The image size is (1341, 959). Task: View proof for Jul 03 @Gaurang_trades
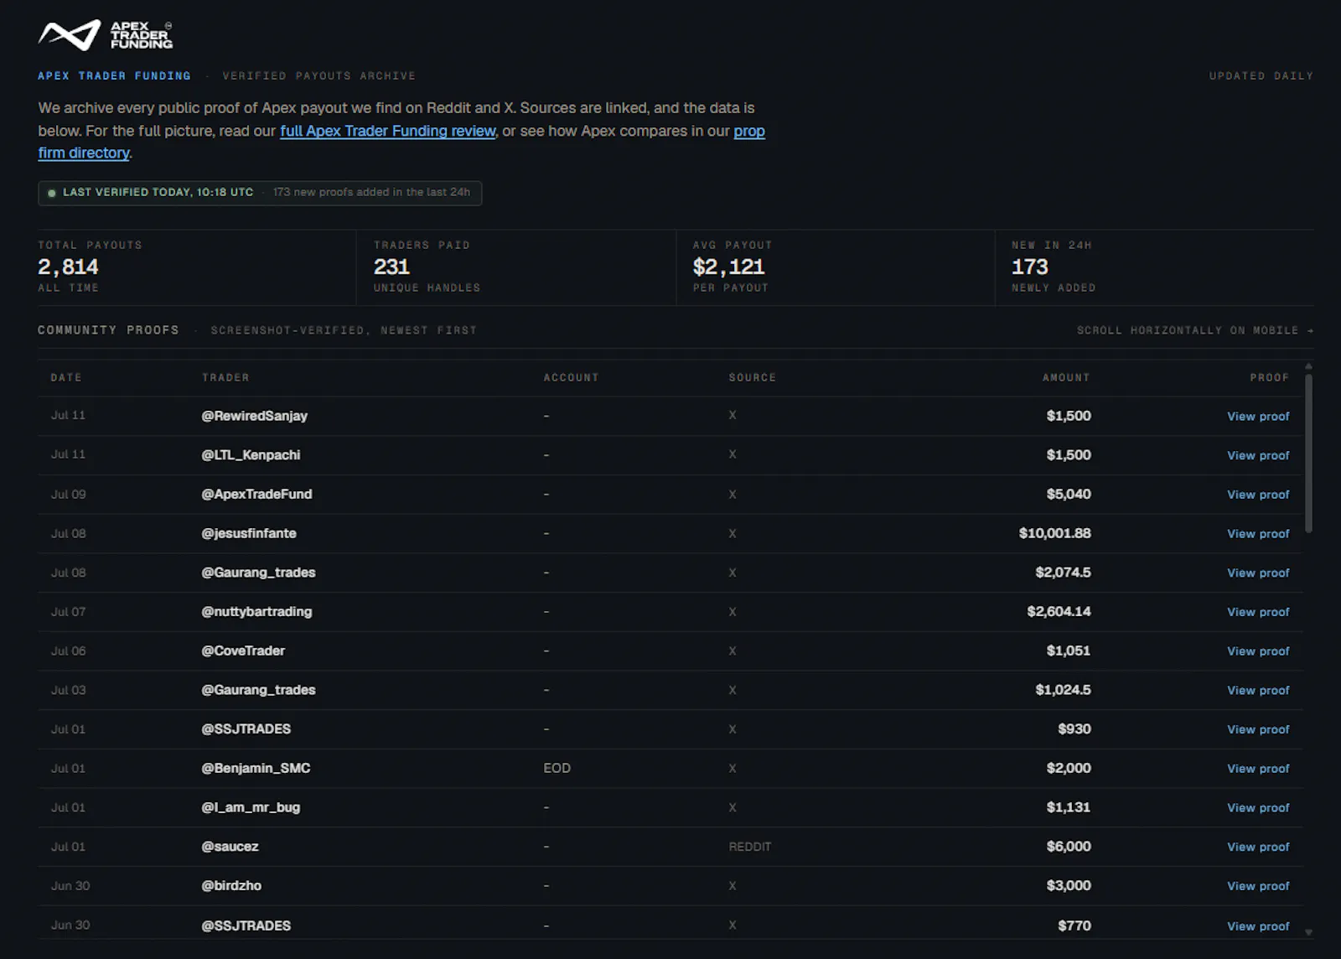[x=1258, y=691]
